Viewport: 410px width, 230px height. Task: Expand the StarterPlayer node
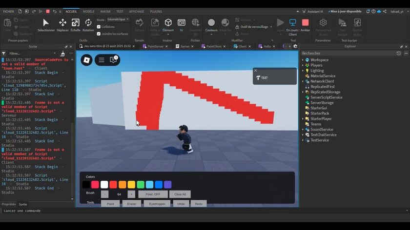(x=303, y=119)
